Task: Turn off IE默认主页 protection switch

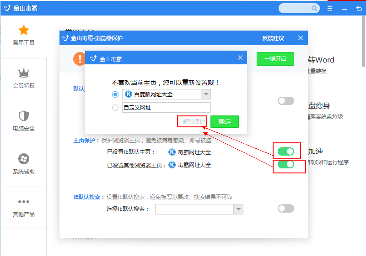Action: pos(285,152)
